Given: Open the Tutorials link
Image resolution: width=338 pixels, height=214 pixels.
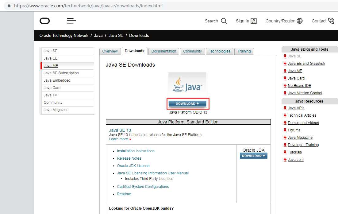Looking at the screenshot, I should pyautogui.click(x=295, y=152).
